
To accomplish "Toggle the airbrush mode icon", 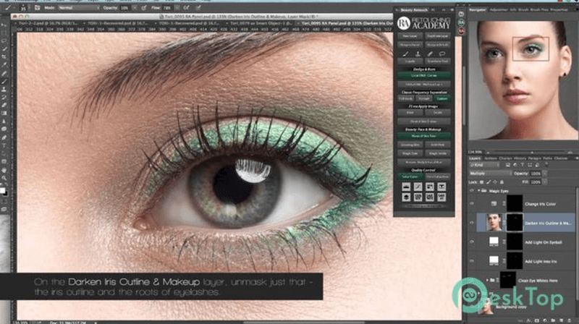I will (187, 7).
